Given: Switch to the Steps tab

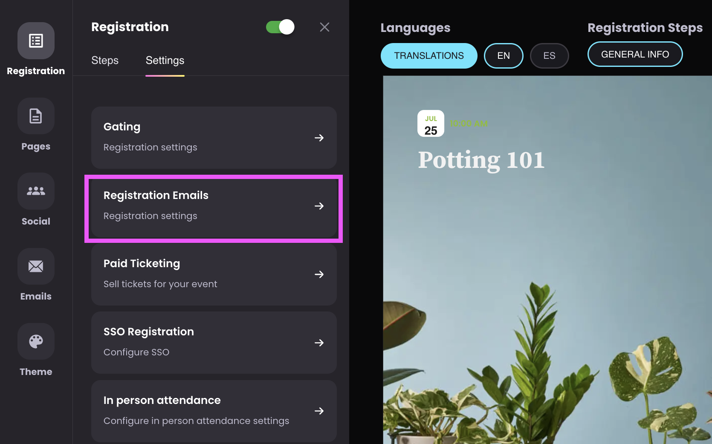Looking at the screenshot, I should click(x=105, y=61).
